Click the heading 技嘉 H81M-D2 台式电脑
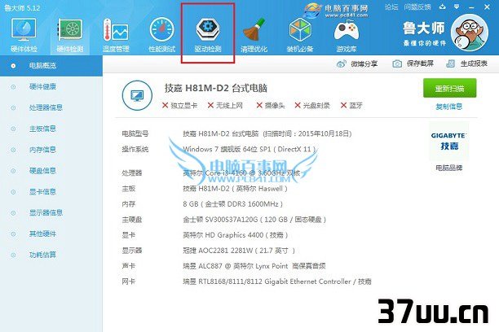499x332 pixels. (x=216, y=89)
